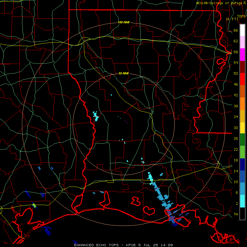247x247 pixels.
Task: Click the '38' legend value
Action: coord(236,106)
